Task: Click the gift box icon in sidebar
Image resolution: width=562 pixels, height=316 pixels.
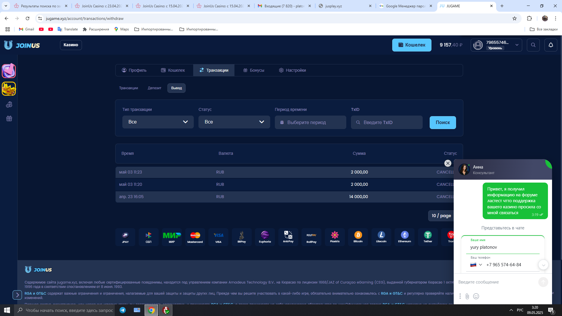Action: (x=9, y=118)
